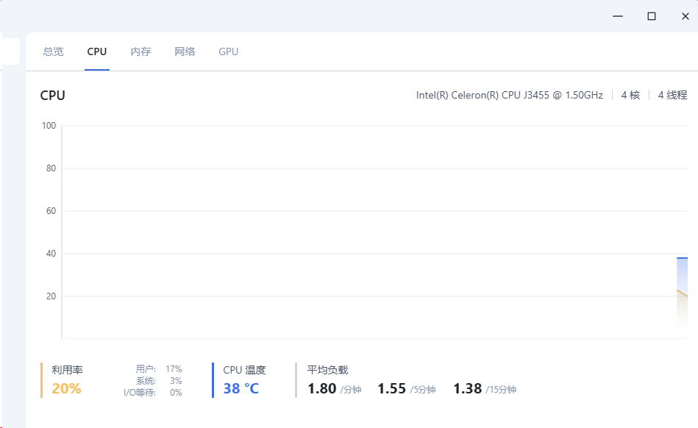Screen dimensions: 698x428
Task: Click the 用户 17% usage row
Action: [159, 369]
